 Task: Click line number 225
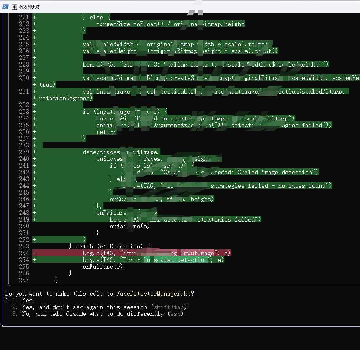pos(24,44)
